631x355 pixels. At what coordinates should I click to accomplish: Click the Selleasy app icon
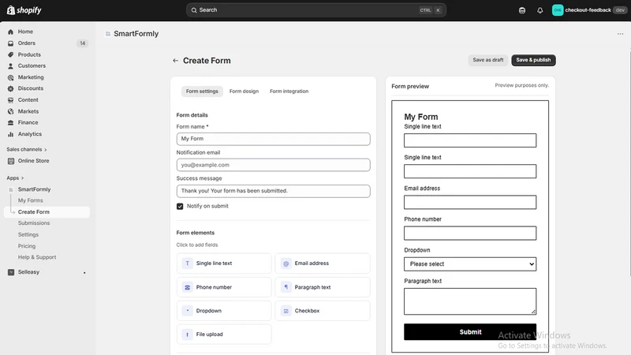[x=11, y=272]
